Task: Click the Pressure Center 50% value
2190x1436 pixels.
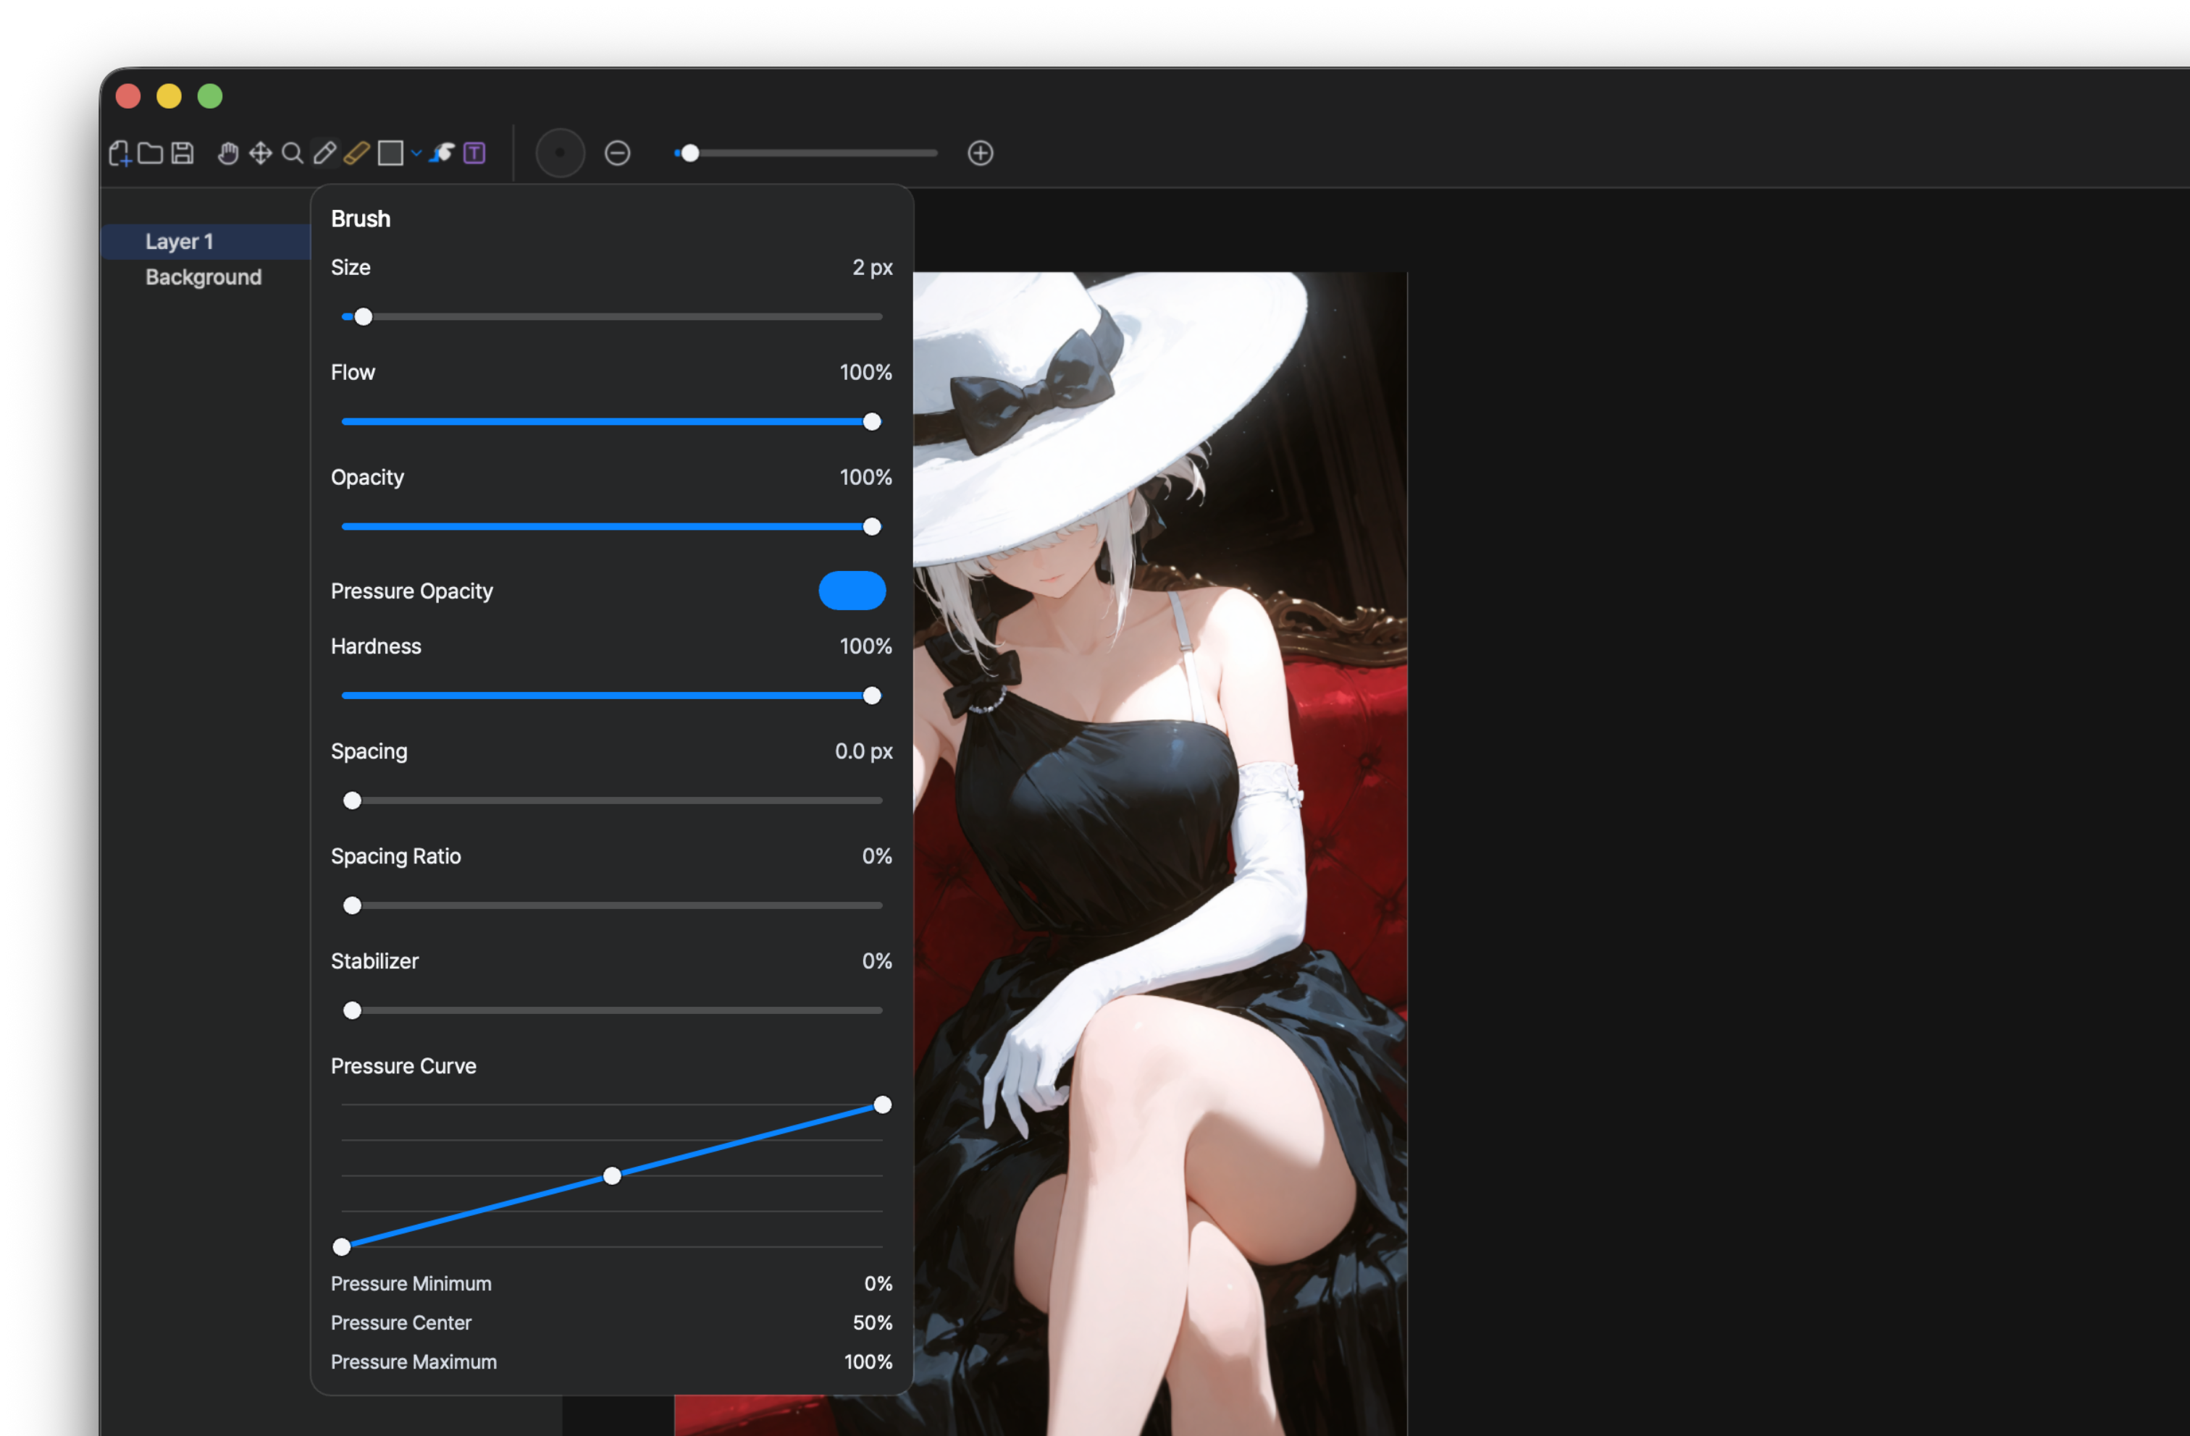Action: coord(873,1323)
